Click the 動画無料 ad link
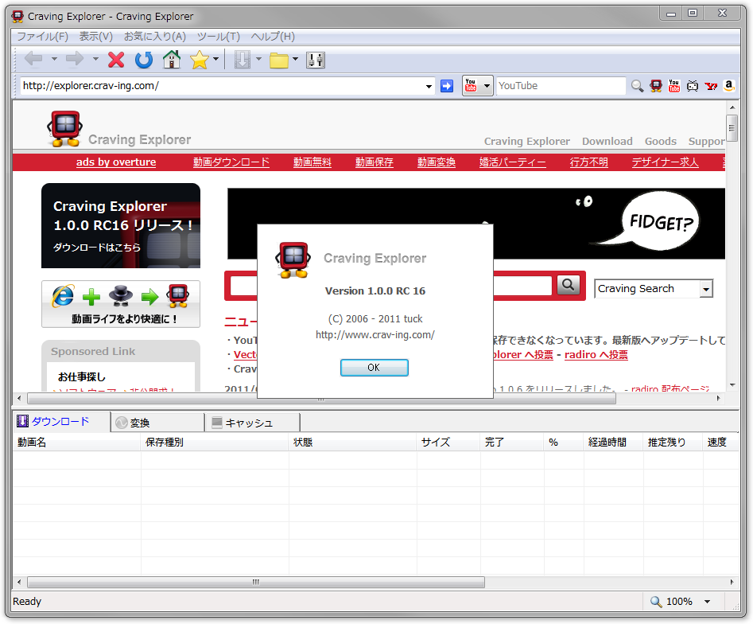The height and width of the screenshot is (624, 753). 312,162
